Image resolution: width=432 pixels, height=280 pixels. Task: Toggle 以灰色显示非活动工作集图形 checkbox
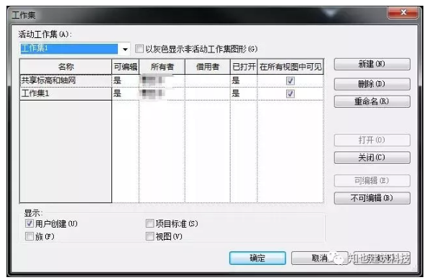point(139,49)
